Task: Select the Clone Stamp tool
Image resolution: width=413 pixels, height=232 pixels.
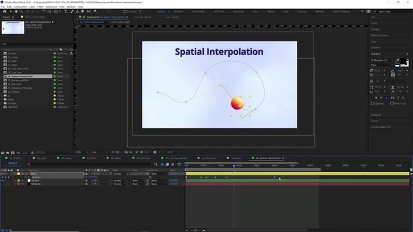Action: [77, 12]
